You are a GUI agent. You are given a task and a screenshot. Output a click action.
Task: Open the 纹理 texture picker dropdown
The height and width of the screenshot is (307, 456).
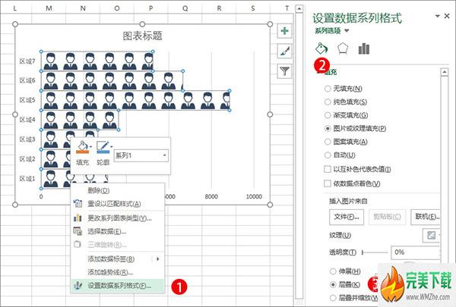(x=432, y=236)
